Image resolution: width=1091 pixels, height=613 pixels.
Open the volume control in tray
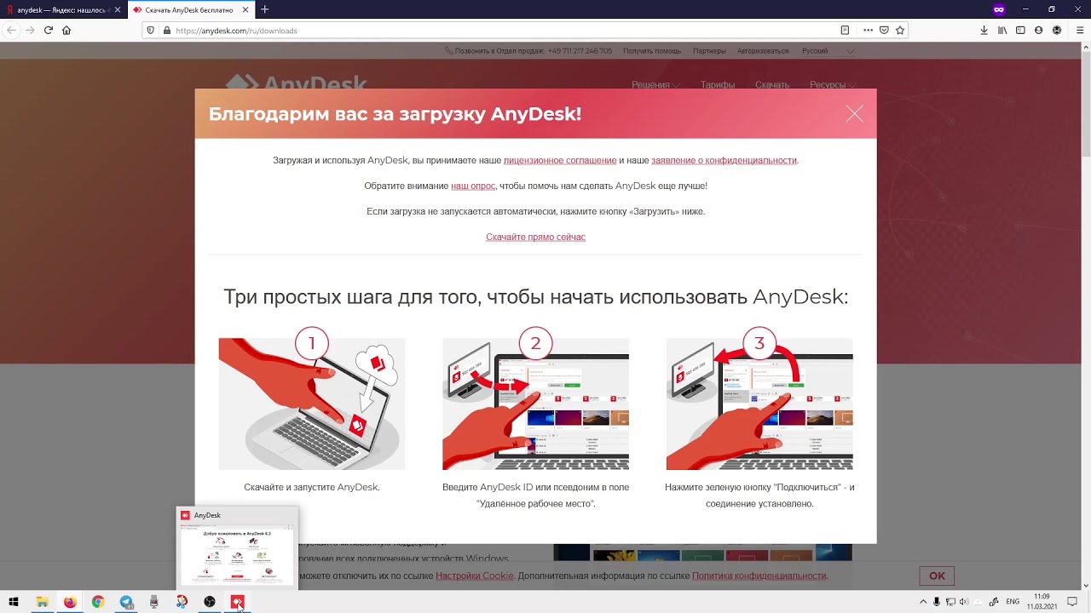click(x=964, y=602)
